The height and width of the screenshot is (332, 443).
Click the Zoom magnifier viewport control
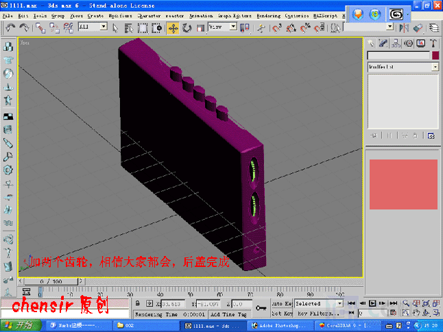(x=406, y=303)
